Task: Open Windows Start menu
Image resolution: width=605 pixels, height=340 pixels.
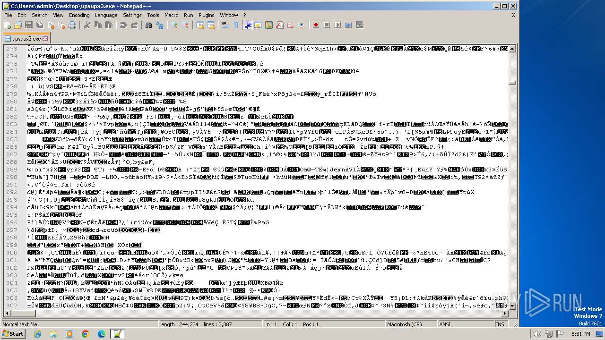Action: pyautogui.click(x=13, y=334)
